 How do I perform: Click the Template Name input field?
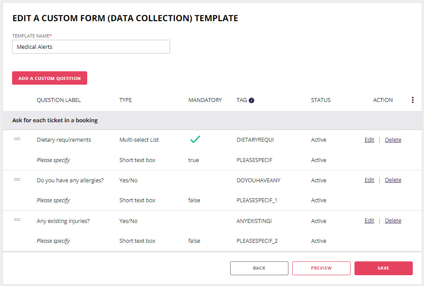click(x=91, y=47)
